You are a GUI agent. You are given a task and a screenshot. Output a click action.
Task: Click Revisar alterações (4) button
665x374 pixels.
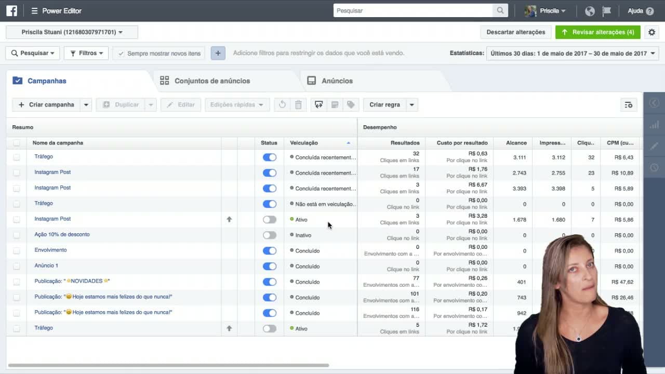pos(598,32)
